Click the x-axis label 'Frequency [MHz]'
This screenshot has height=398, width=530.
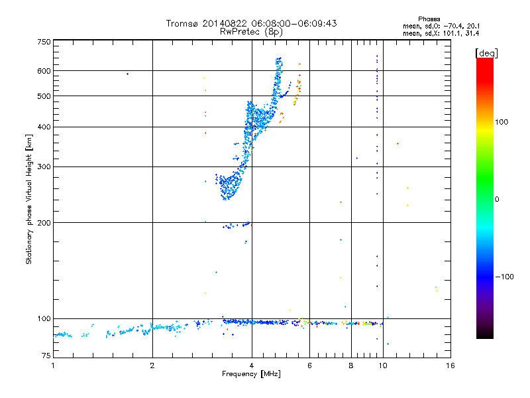point(251,374)
